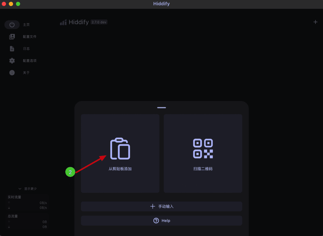Click the power icon next to 主页
This screenshot has height=236, width=323.
(x=12, y=25)
